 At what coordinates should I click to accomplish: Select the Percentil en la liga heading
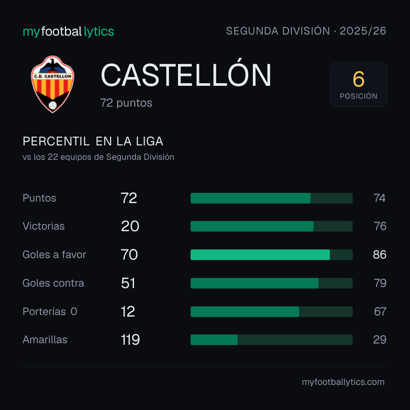point(93,142)
